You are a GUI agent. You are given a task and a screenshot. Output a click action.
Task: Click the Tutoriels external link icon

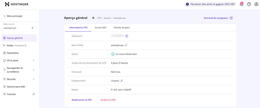point(34,94)
